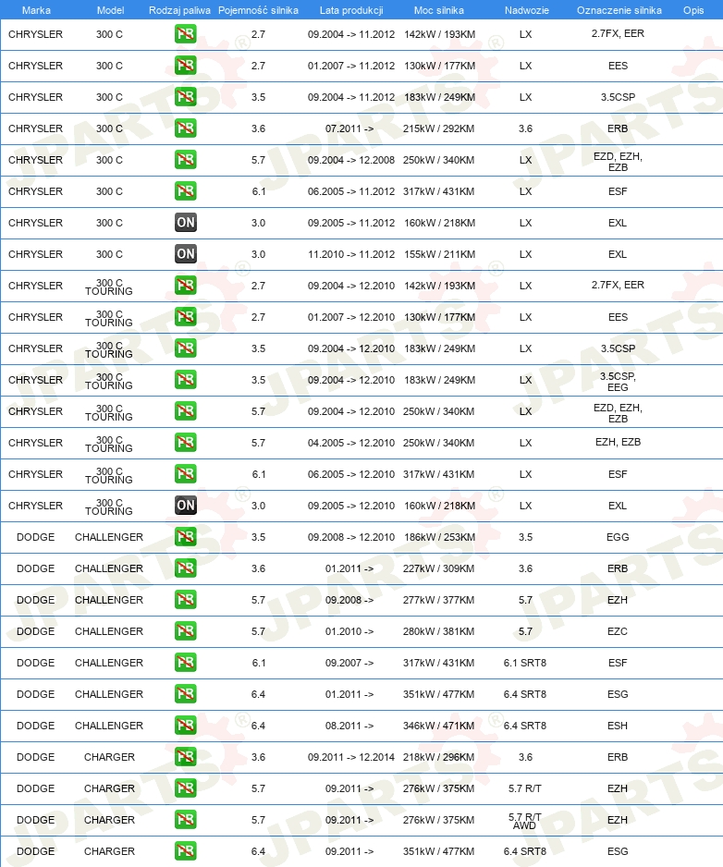This screenshot has width=723, height=867.
Task: Click the 09.2004 -> 12.2008 date cell
Action: 351,160
